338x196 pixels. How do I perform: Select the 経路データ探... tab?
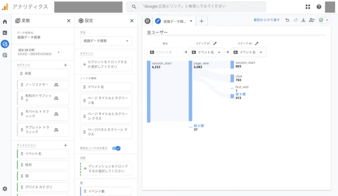point(174,21)
